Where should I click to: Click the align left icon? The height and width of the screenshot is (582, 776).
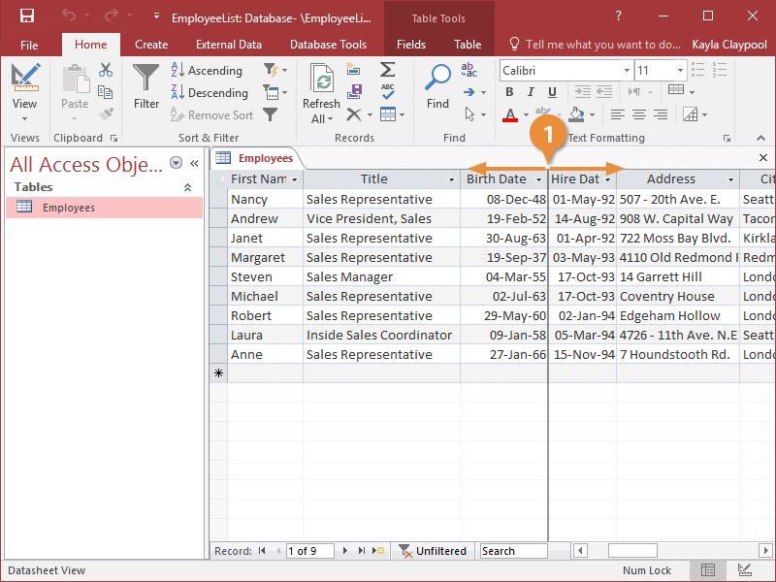pos(617,114)
